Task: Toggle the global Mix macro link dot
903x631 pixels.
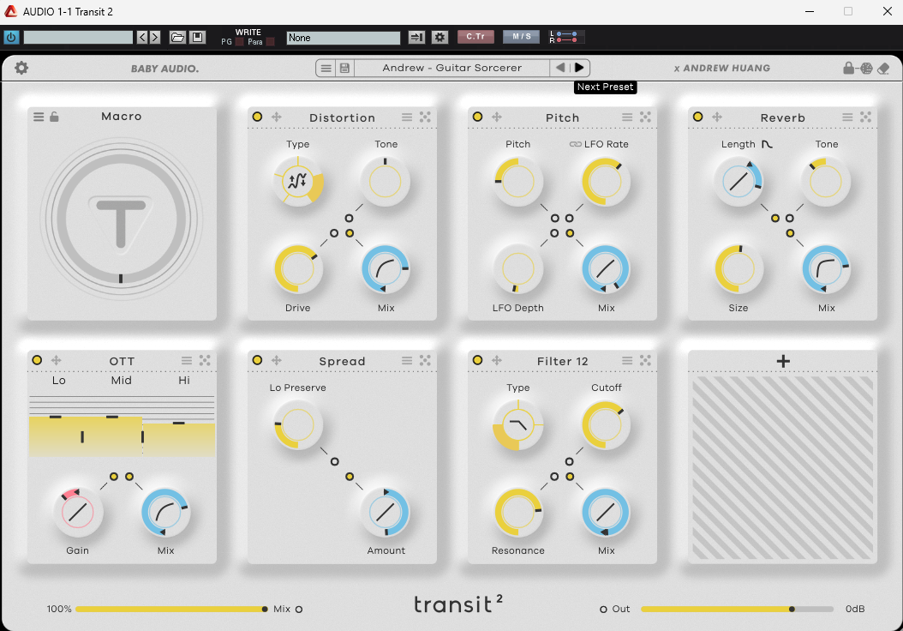Action: (299, 609)
